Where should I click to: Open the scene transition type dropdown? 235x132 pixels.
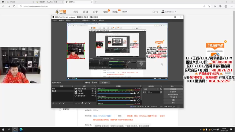click(x=151, y=89)
